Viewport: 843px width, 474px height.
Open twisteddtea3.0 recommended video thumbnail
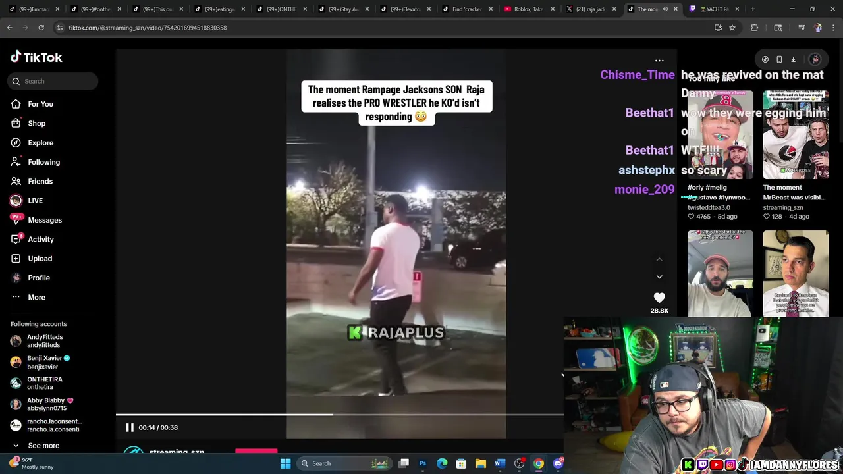click(721, 135)
